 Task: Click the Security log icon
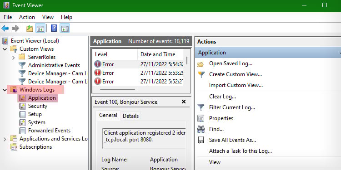click(22, 106)
